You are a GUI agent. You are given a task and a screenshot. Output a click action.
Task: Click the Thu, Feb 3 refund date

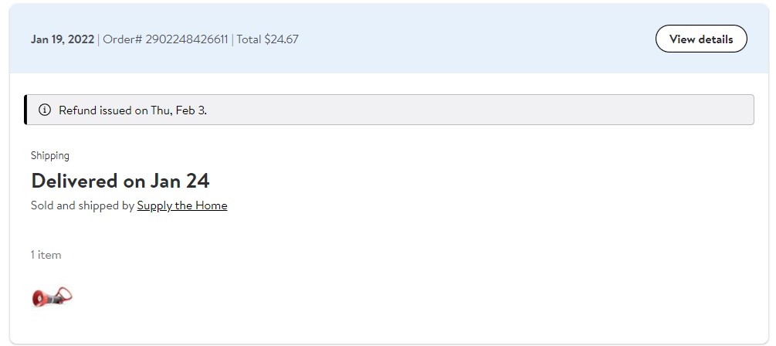(x=178, y=110)
